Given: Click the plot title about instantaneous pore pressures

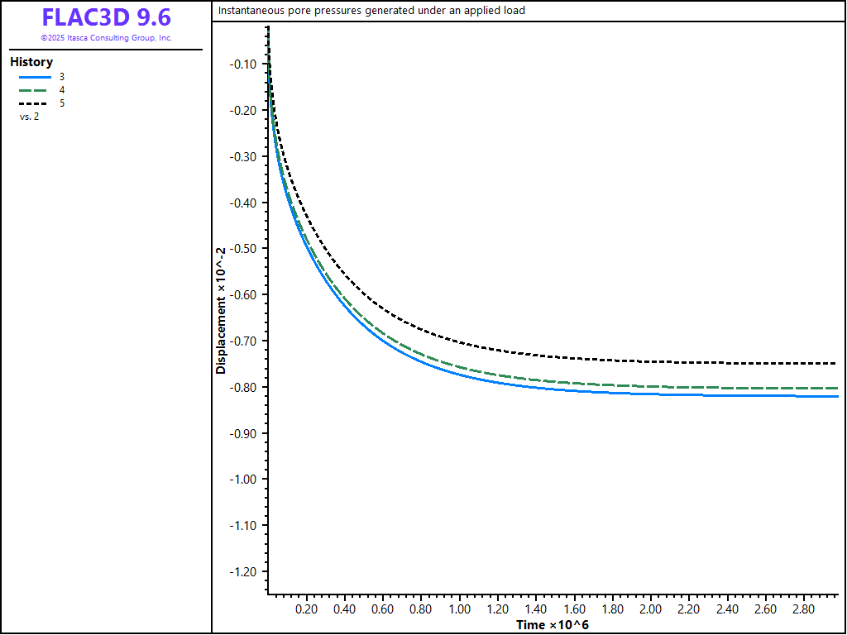Looking at the screenshot, I should [x=371, y=11].
